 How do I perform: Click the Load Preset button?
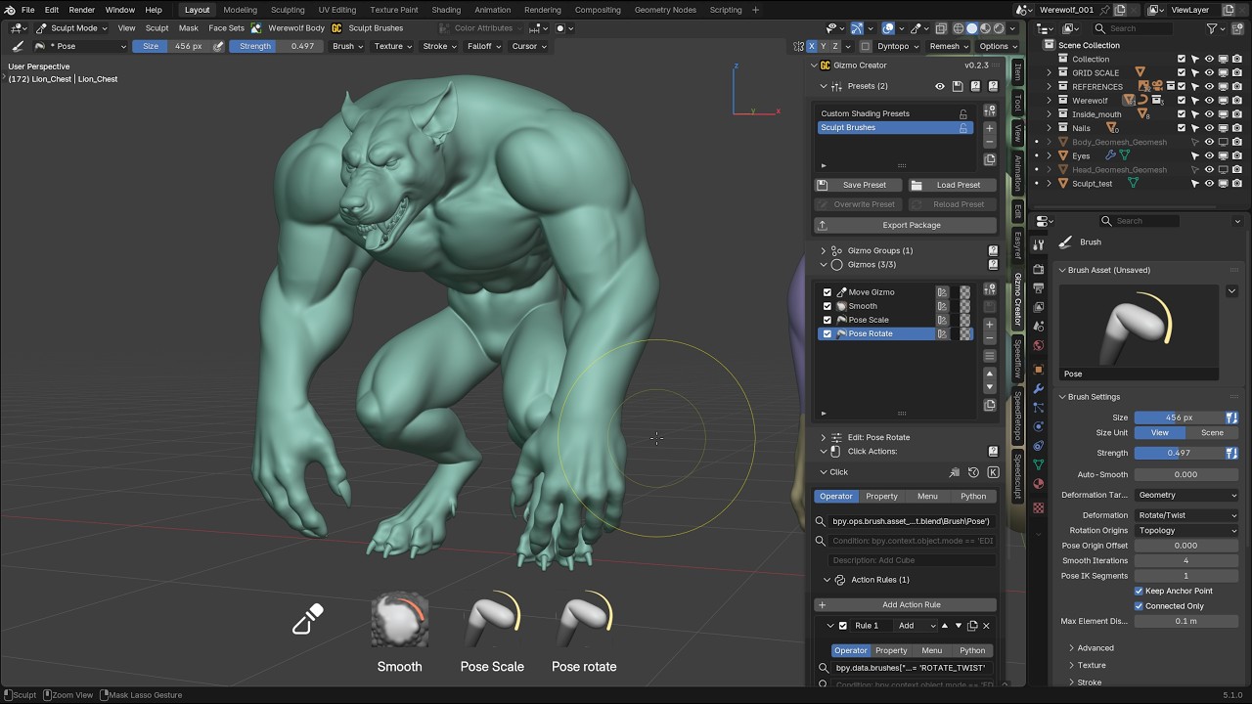pyautogui.click(x=953, y=185)
